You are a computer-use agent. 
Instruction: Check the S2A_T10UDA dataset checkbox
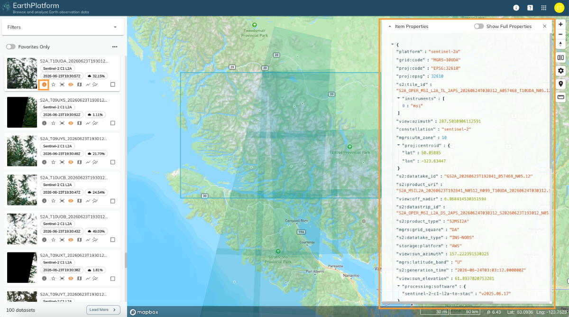click(113, 84)
